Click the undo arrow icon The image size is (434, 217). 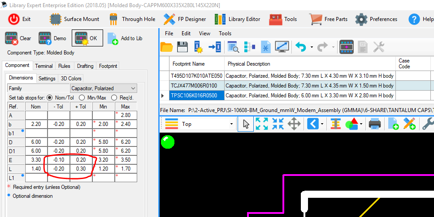[x=300, y=46]
